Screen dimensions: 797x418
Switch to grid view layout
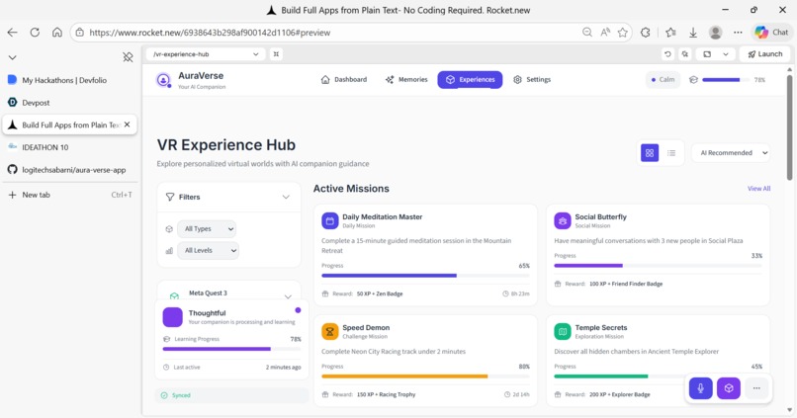pyautogui.click(x=650, y=153)
